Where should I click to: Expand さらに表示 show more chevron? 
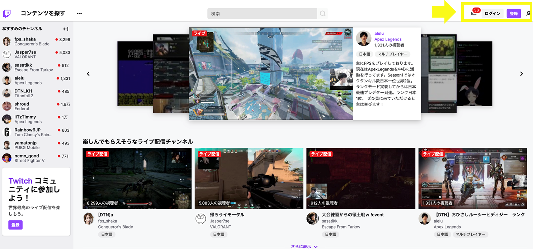pos(316,246)
